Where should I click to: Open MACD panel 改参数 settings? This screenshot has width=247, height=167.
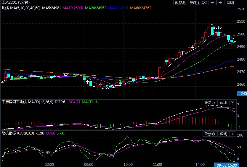tap(210, 103)
